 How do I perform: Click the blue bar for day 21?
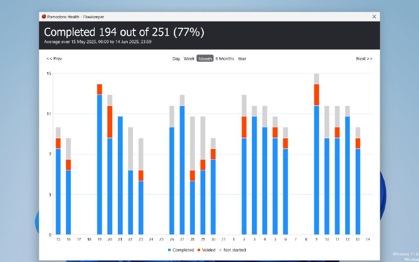[x=120, y=176]
